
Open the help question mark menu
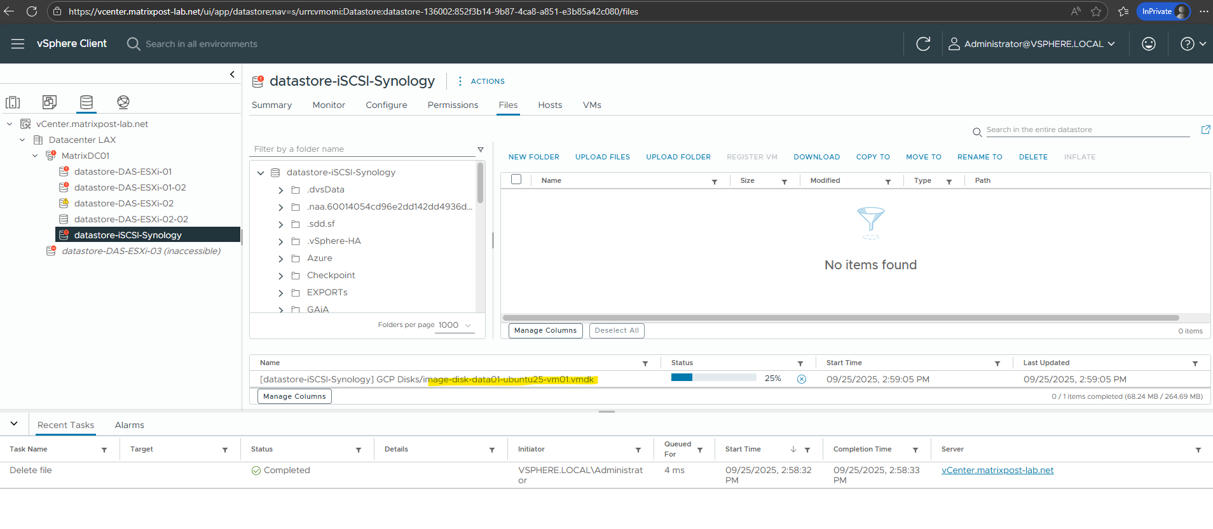pyautogui.click(x=1193, y=44)
